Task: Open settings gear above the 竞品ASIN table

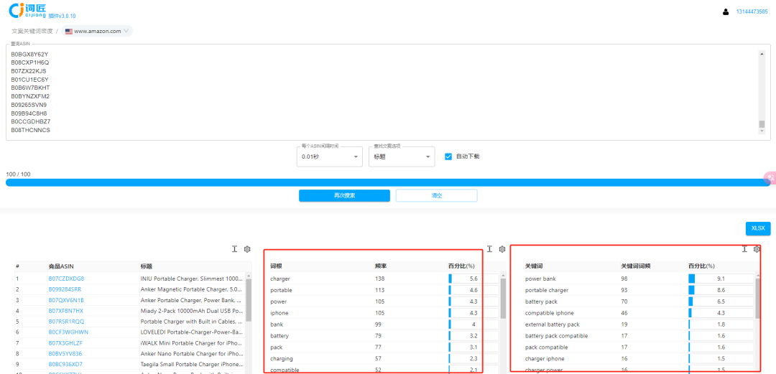Action: point(247,249)
